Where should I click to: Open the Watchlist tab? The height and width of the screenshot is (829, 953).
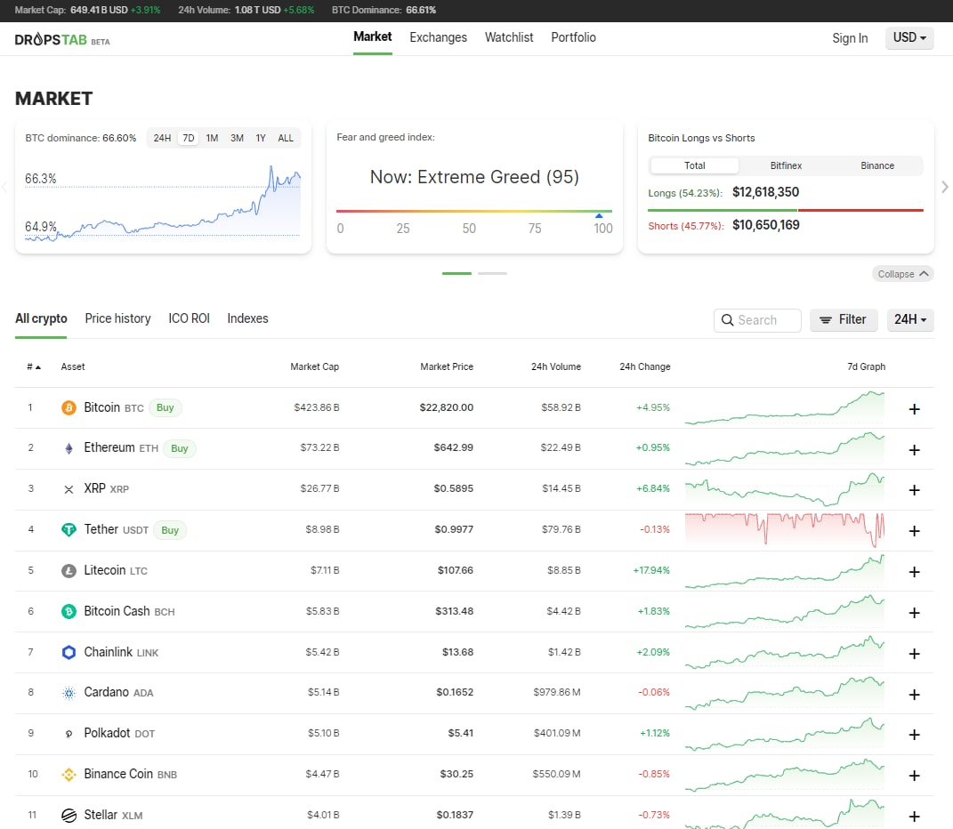[x=509, y=37]
